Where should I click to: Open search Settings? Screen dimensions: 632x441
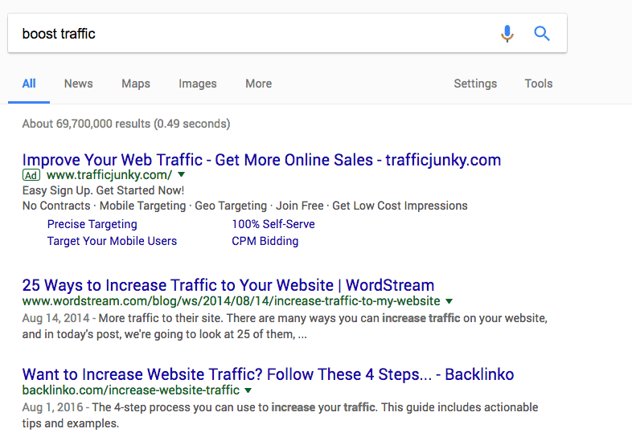click(475, 84)
